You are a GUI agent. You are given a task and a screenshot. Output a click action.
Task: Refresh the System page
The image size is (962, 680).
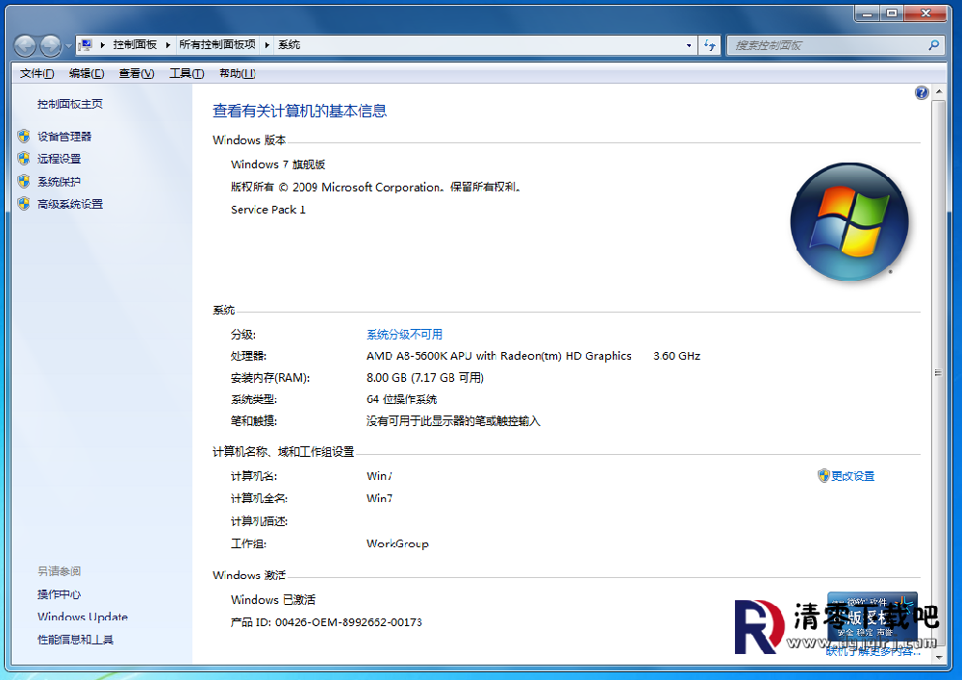(710, 45)
